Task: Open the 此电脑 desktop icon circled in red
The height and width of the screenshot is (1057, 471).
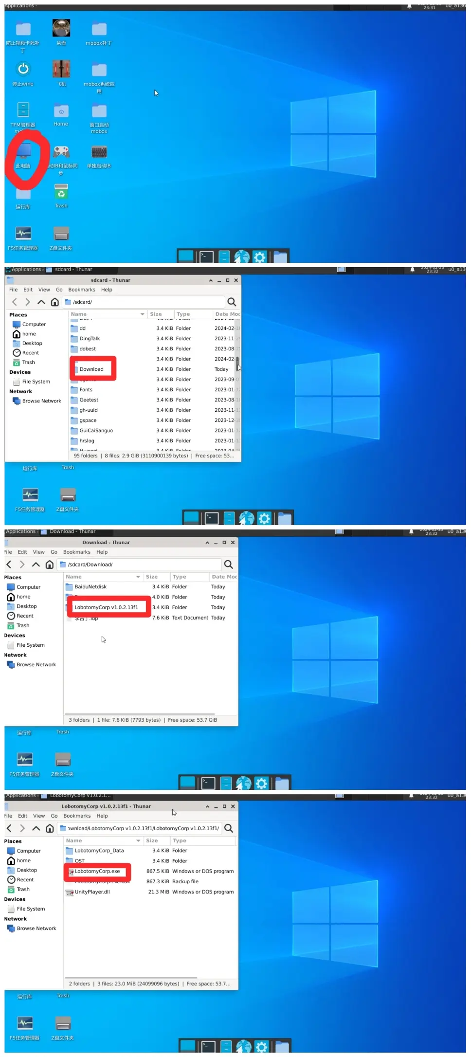Action: click(x=23, y=152)
